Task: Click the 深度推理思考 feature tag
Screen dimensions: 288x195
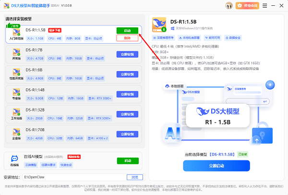Action: (163, 38)
